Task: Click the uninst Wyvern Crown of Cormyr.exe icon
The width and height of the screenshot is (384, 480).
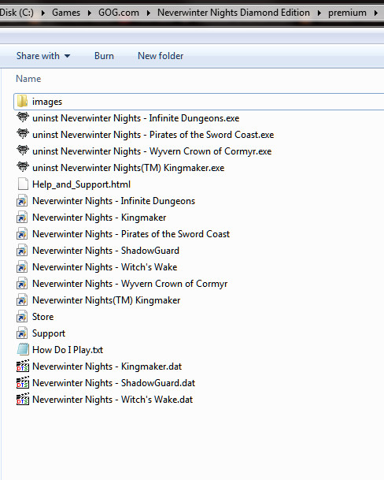Action: pyautogui.click(x=23, y=151)
